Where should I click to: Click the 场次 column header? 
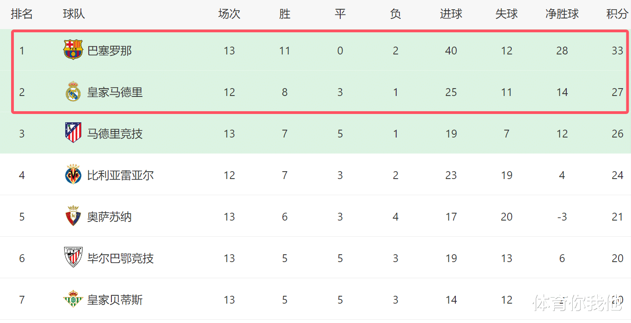pos(229,14)
